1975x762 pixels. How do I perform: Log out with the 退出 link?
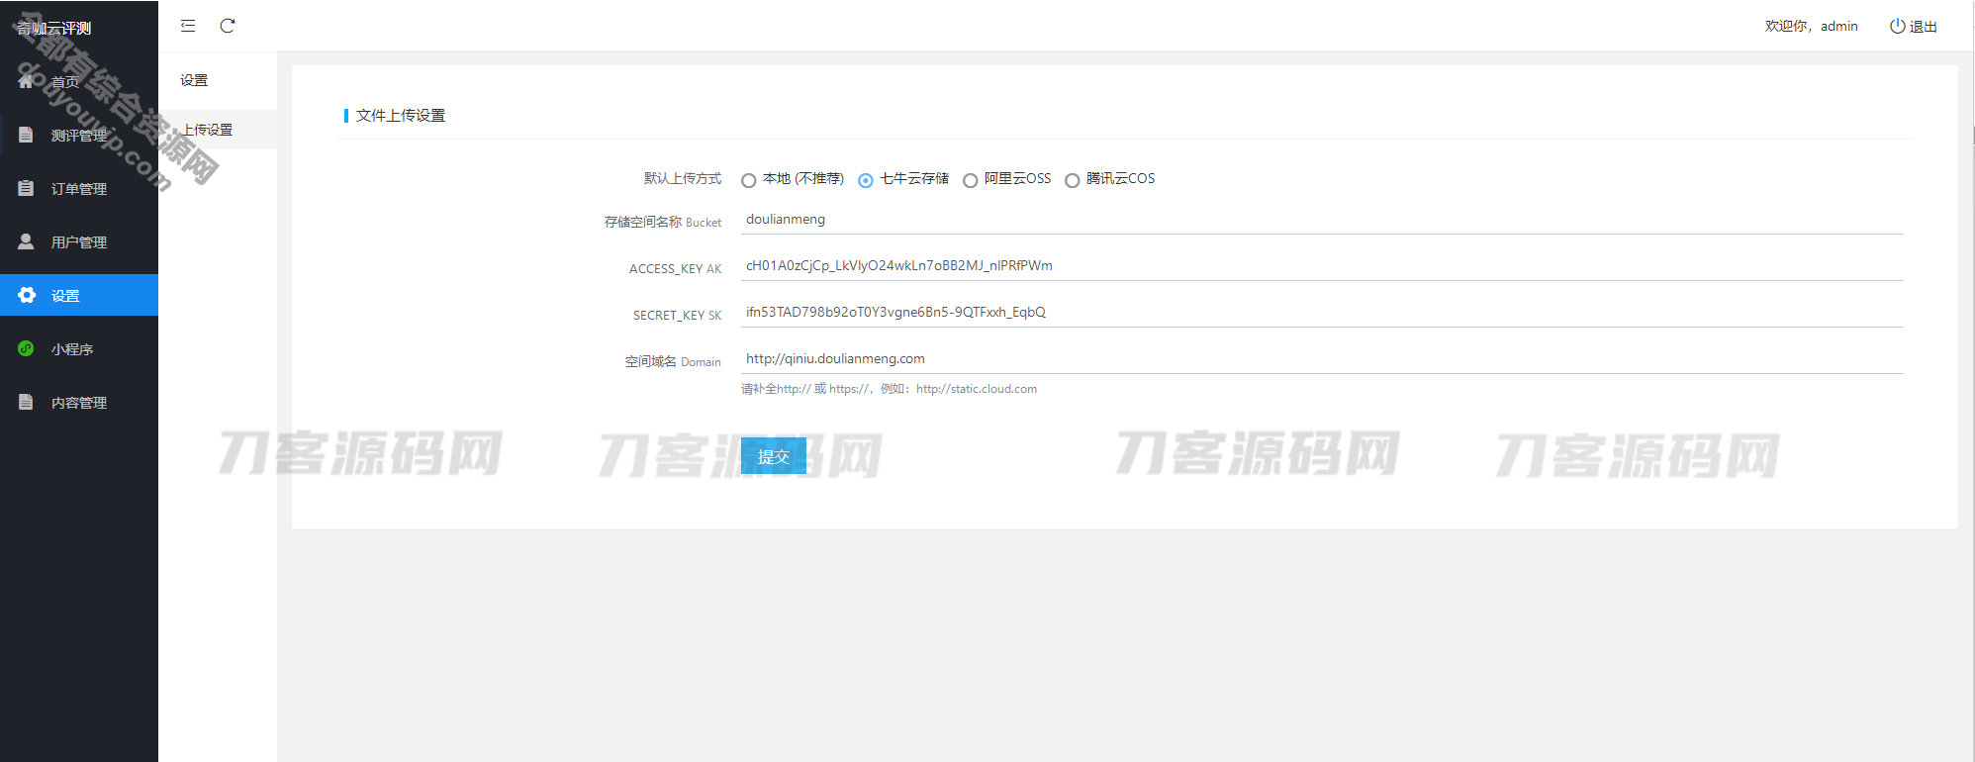tap(1923, 27)
